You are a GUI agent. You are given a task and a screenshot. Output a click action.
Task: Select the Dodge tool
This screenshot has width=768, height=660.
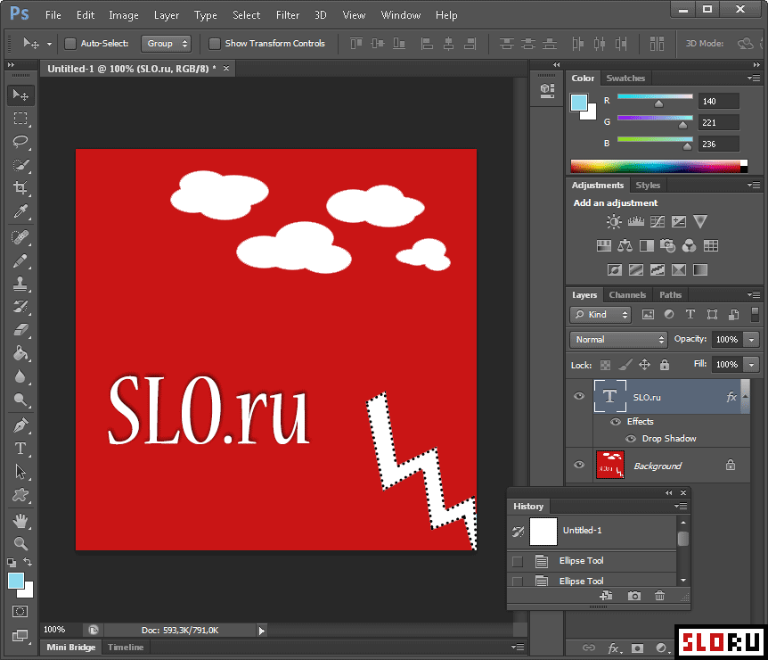click(x=20, y=400)
